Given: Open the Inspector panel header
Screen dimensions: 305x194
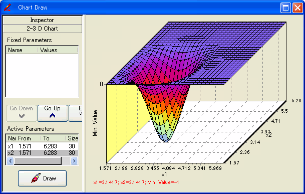Looking at the screenshot, I should point(42,20).
